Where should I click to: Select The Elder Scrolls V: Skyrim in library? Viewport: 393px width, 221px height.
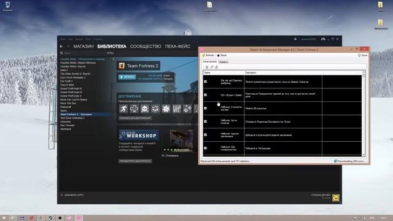click(75, 74)
